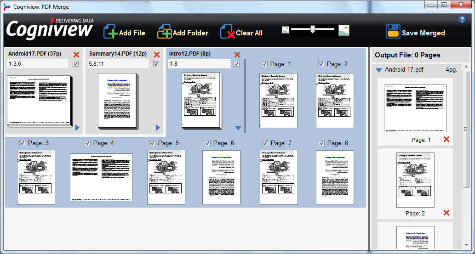
Task: Click the Intro12.PDF page range field
Action: coord(199,63)
